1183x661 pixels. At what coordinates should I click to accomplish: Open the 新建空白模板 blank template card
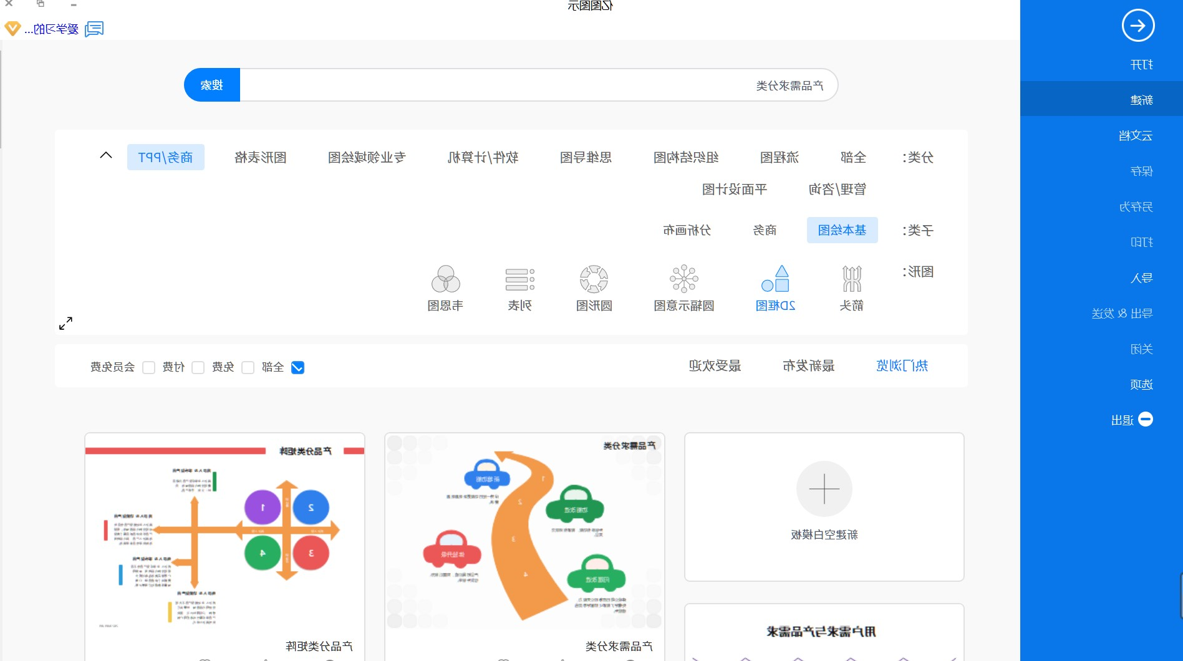pos(824,507)
